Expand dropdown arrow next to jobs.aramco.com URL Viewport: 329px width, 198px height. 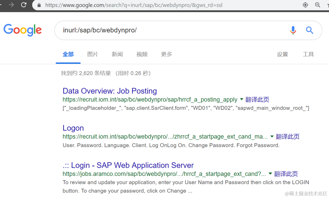pos(270,174)
